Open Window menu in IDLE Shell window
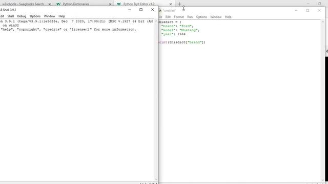The height and width of the screenshot is (184, 328). [49, 16]
